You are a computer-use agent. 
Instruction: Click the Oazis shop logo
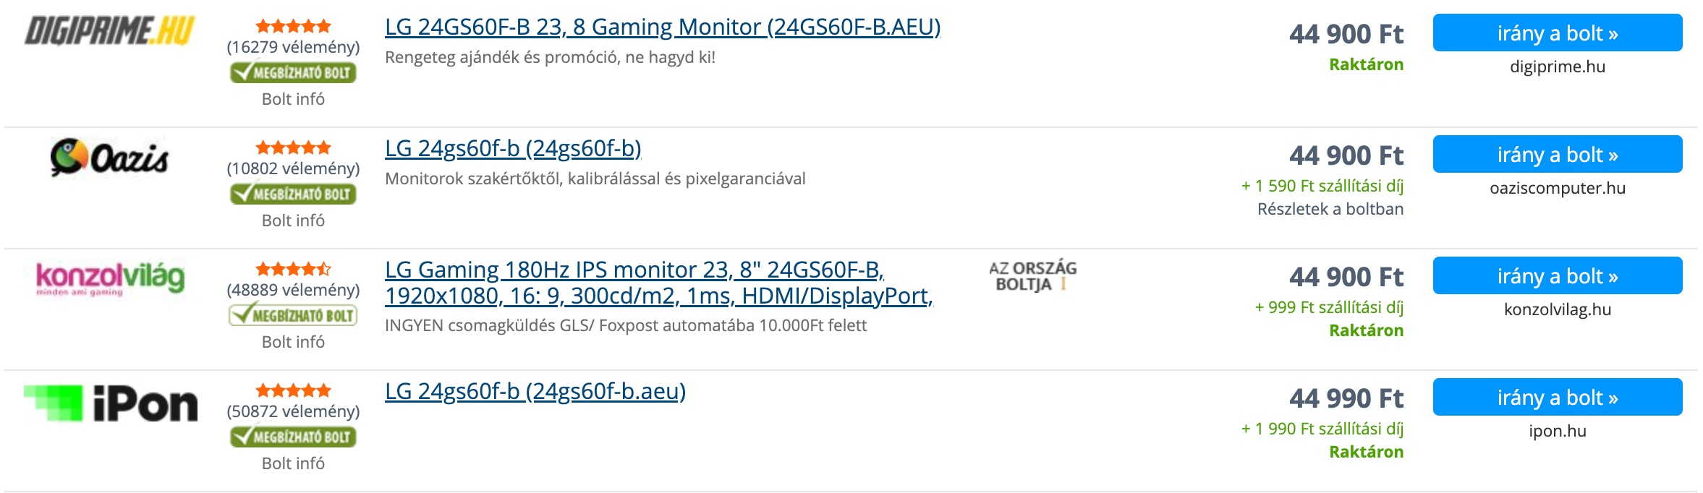pos(110,157)
